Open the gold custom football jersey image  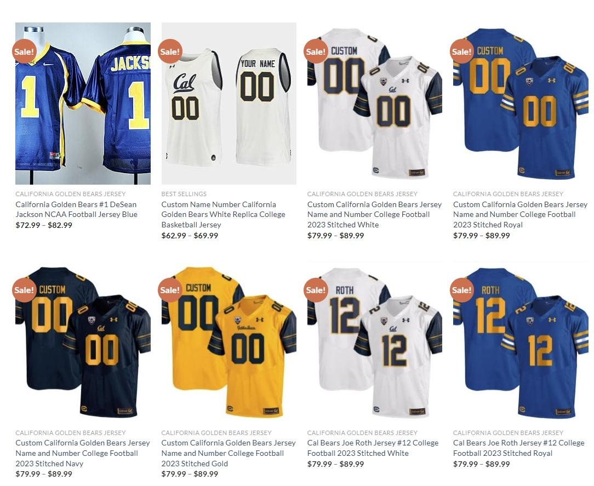229,342
